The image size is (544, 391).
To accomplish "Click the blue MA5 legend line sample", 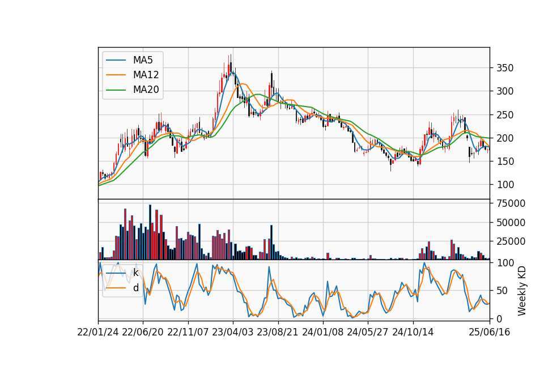I will tap(116, 60).
